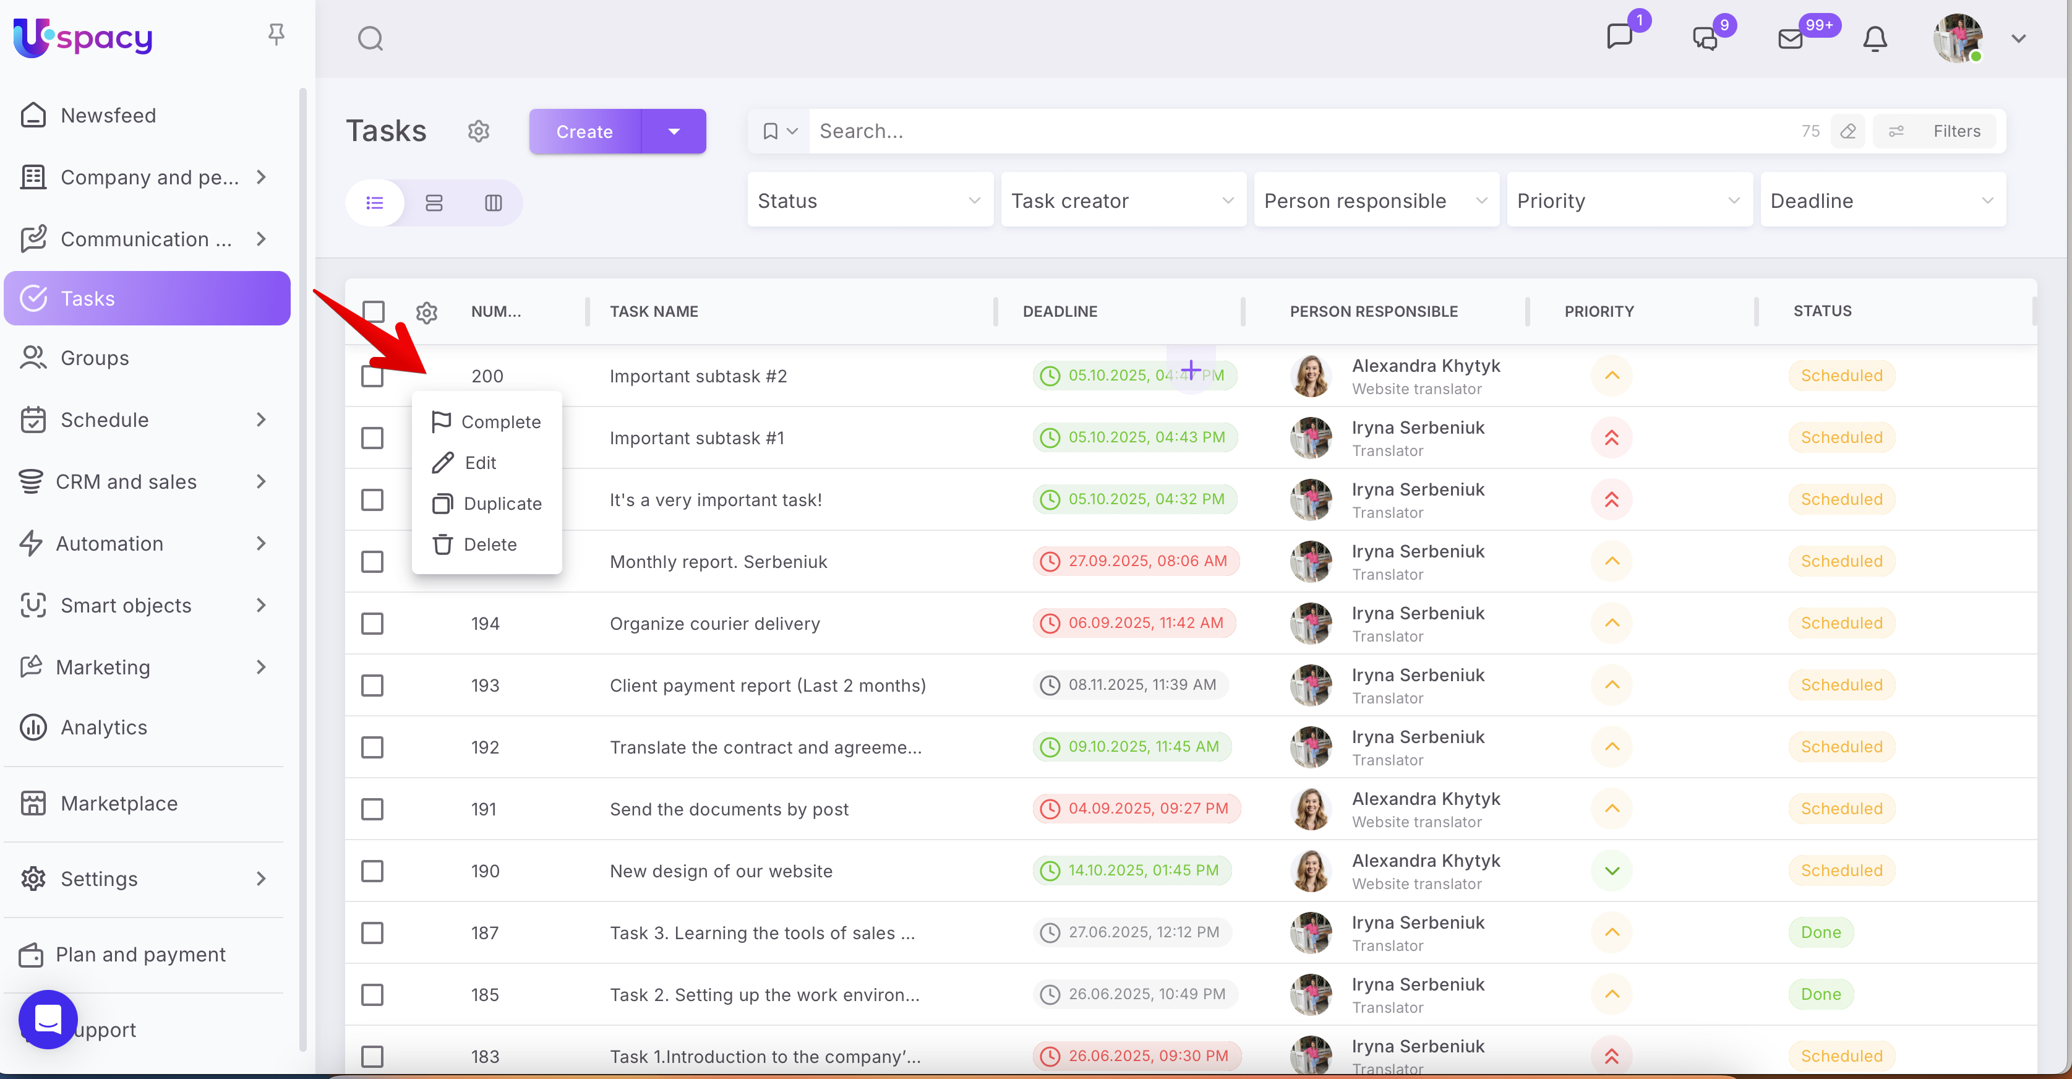
Task: Select checkbox for task 194 row
Action: click(372, 624)
